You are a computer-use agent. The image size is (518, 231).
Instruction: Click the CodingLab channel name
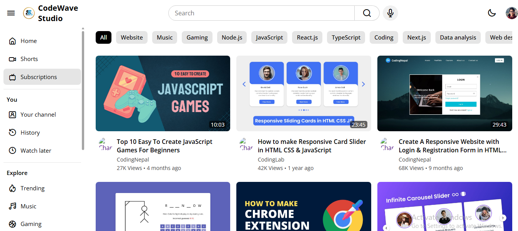click(x=271, y=160)
